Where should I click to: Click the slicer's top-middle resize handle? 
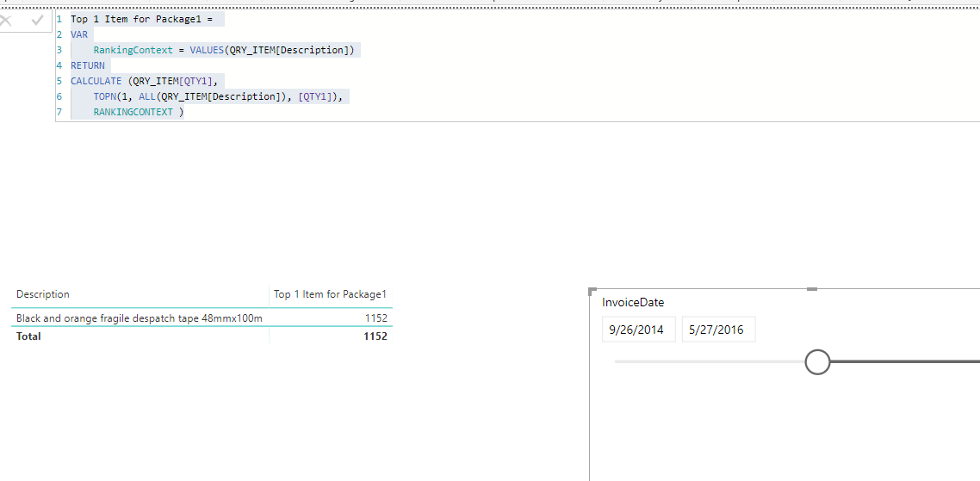812,289
